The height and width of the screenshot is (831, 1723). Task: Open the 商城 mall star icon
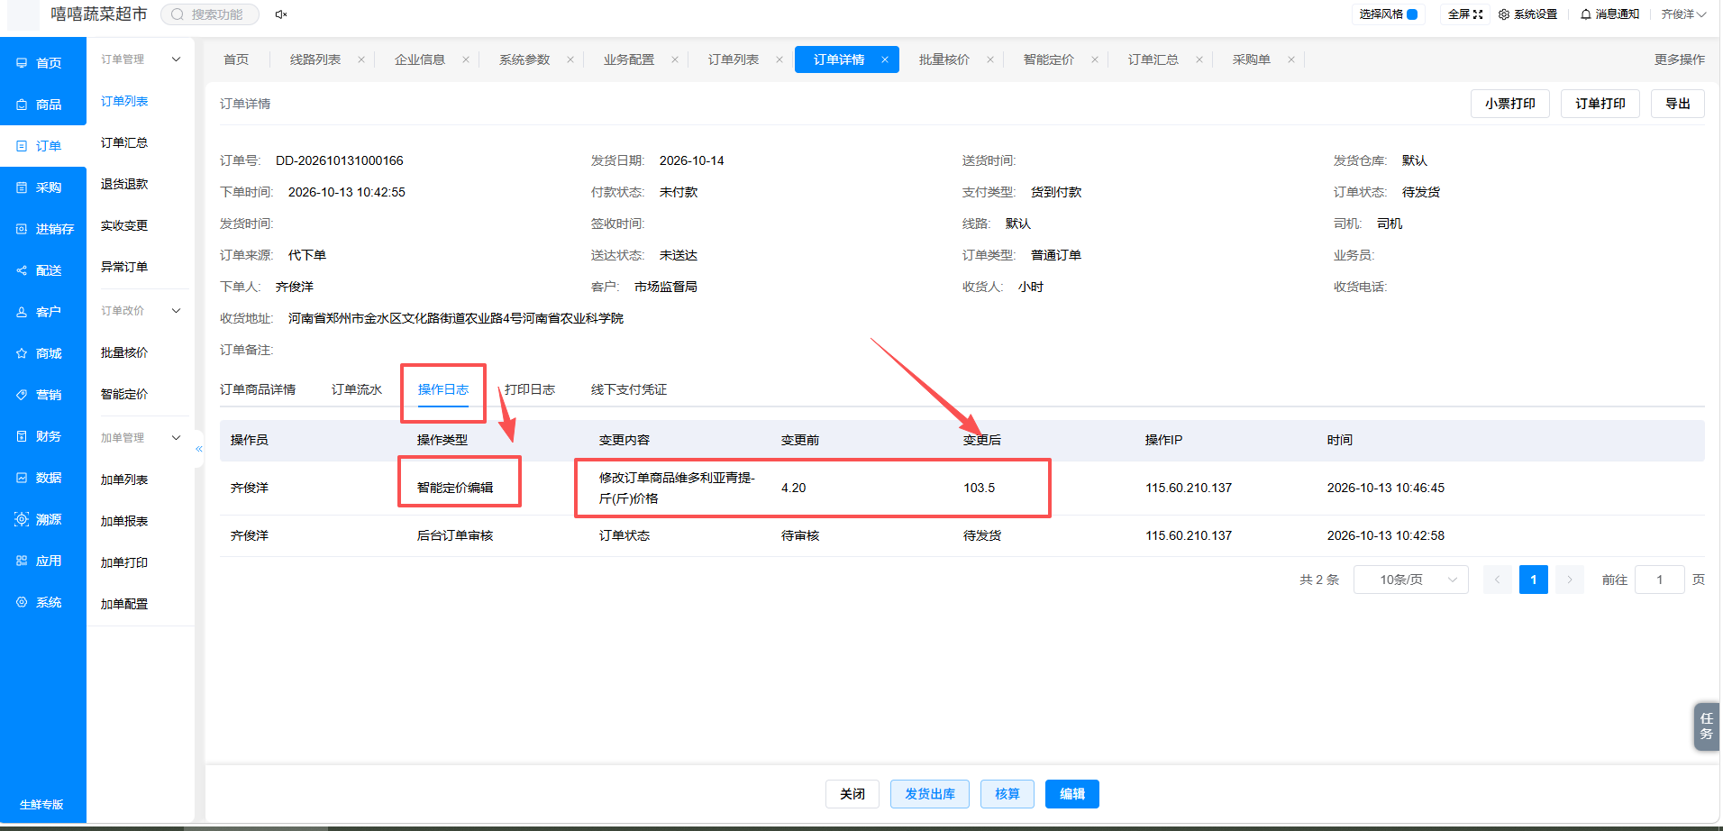[22, 353]
